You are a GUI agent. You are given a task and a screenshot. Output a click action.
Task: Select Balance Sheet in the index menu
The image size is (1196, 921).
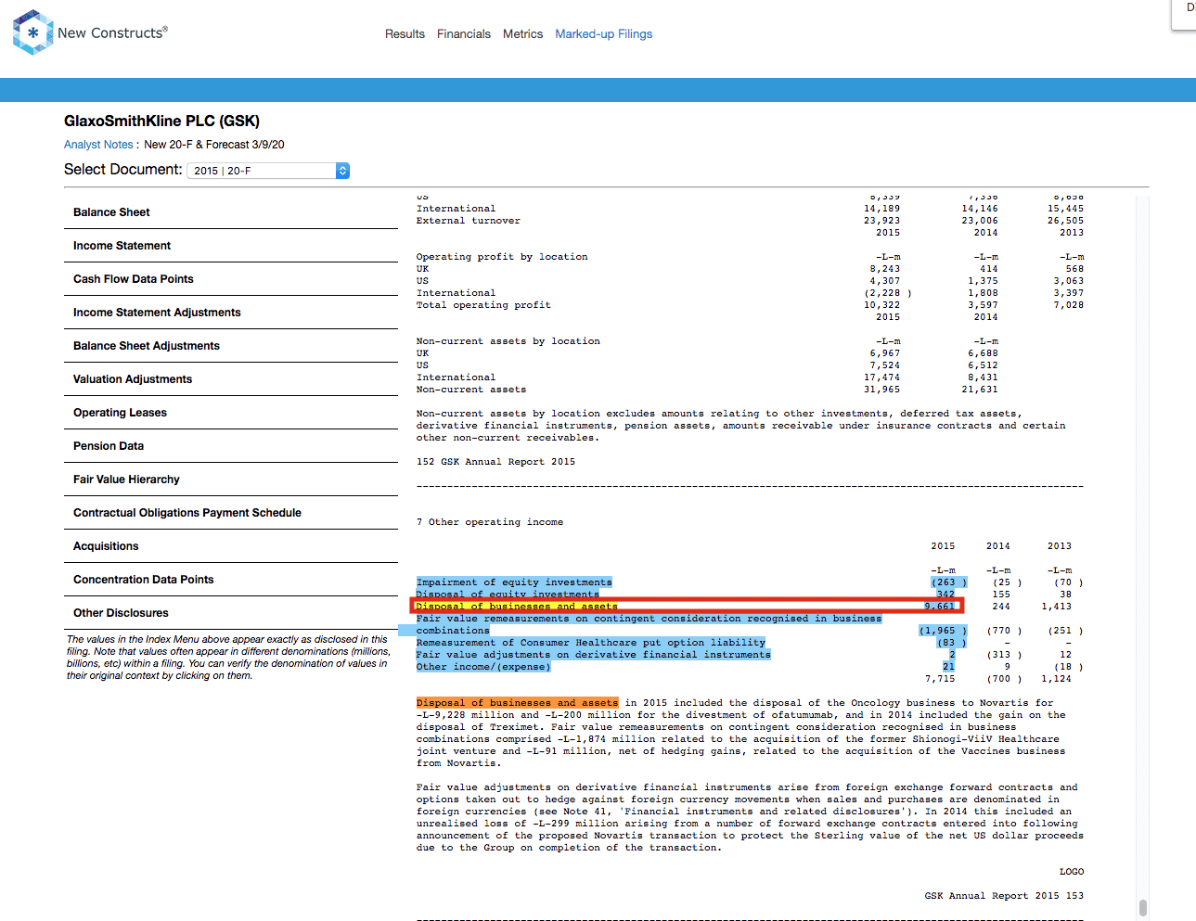(231, 212)
